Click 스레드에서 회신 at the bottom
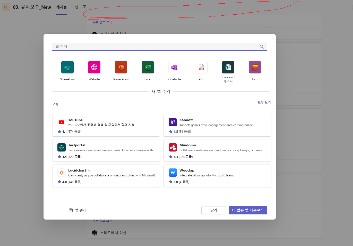 pos(113,233)
